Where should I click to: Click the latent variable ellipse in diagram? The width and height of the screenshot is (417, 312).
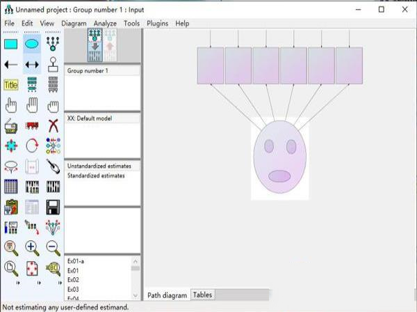pyautogui.click(x=280, y=157)
